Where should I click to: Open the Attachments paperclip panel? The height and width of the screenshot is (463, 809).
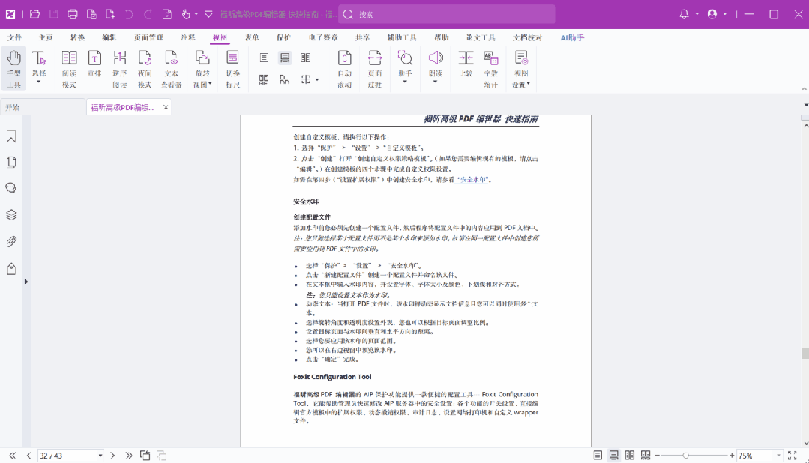pyautogui.click(x=11, y=241)
